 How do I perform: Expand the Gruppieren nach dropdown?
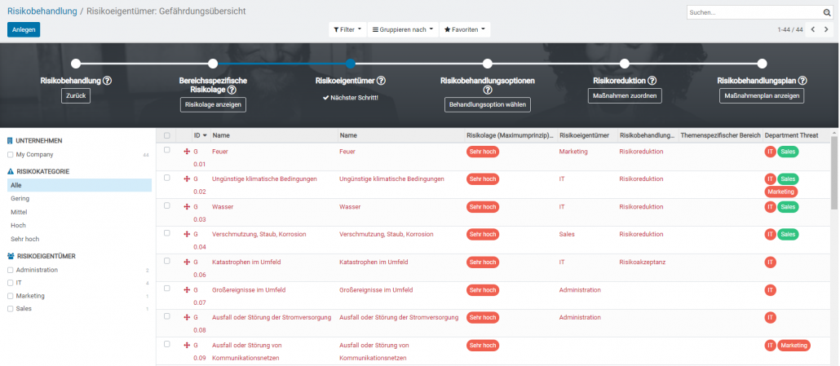click(x=402, y=29)
